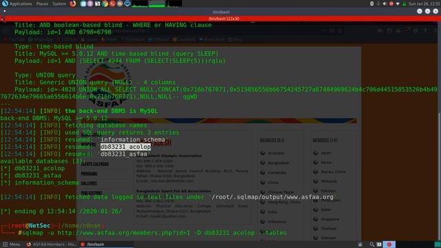Image resolution: width=441 pixels, height=248 pixels.
Task: Click the resumed 'db83231_asfaa' entry
Action: pos(124,154)
